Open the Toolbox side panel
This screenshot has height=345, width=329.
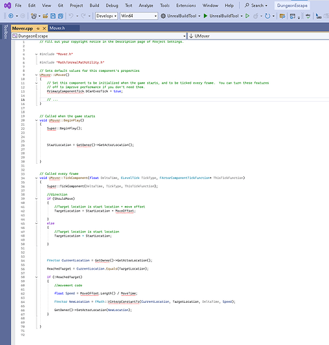point(6,32)
